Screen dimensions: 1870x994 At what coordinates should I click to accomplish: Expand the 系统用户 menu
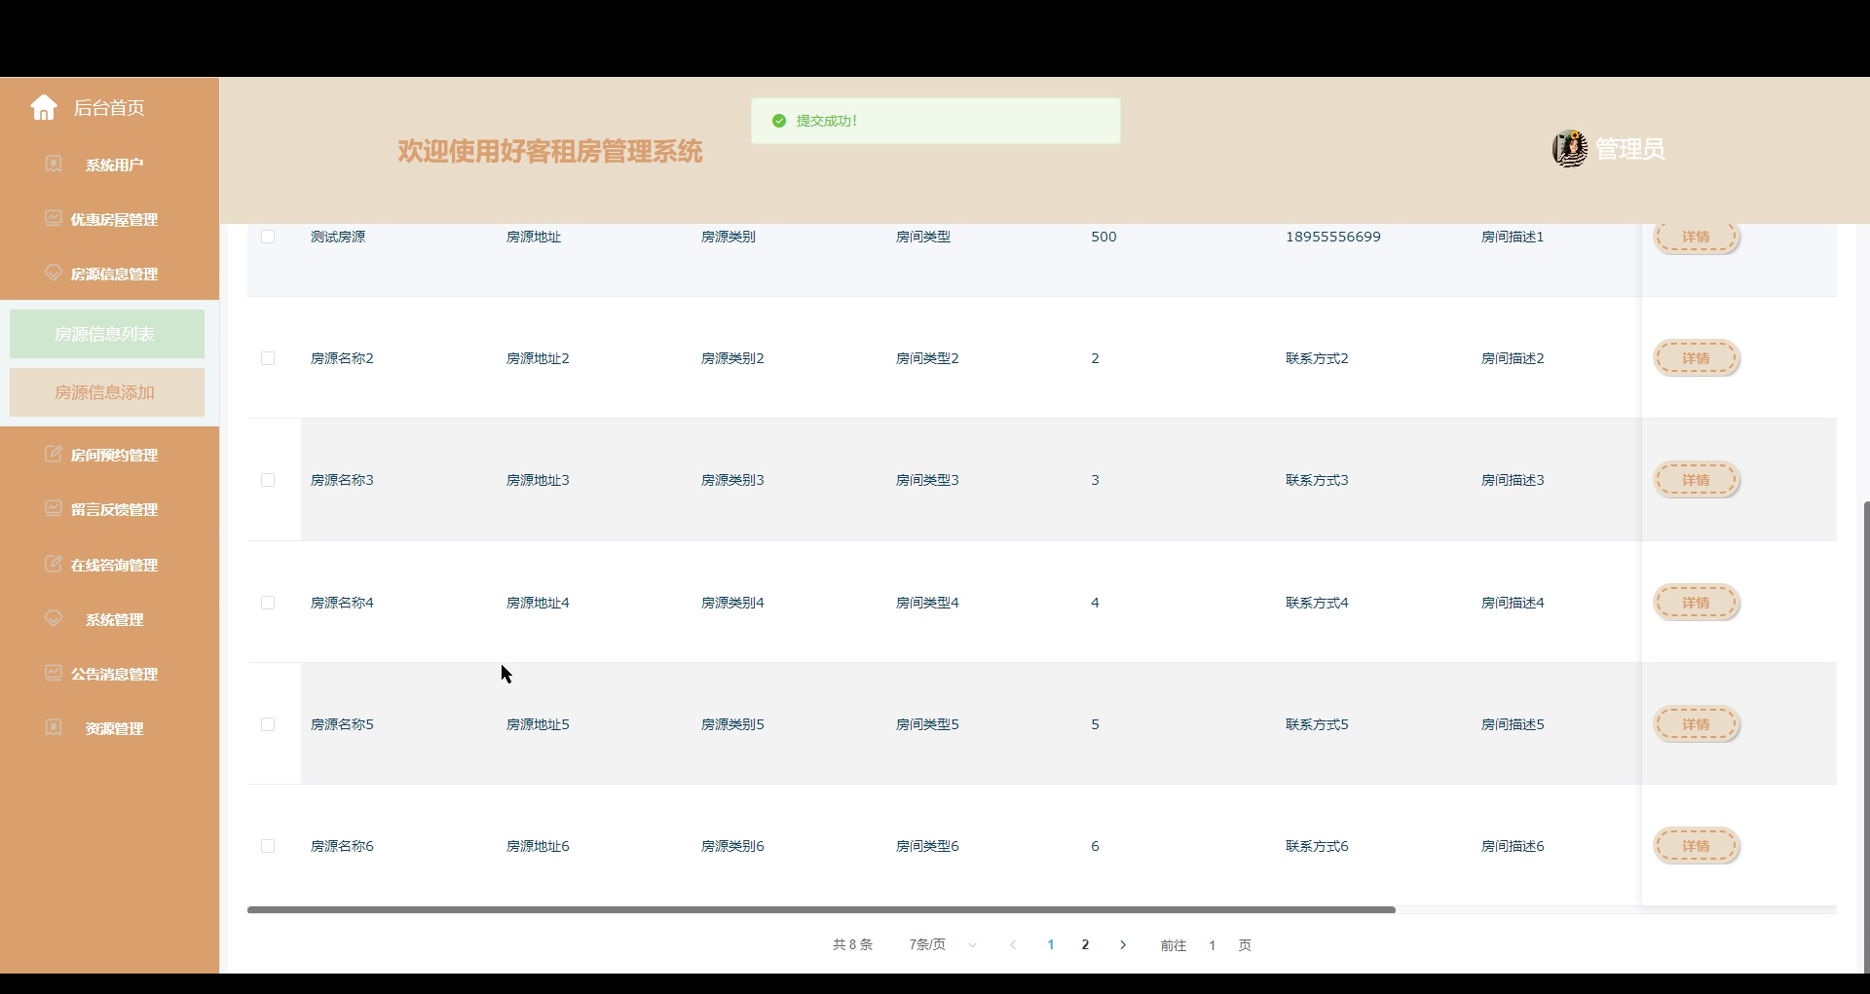coord(109,165)
